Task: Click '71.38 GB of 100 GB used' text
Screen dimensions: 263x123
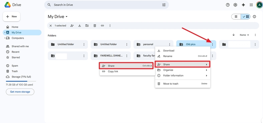Action: pos(19,85)
